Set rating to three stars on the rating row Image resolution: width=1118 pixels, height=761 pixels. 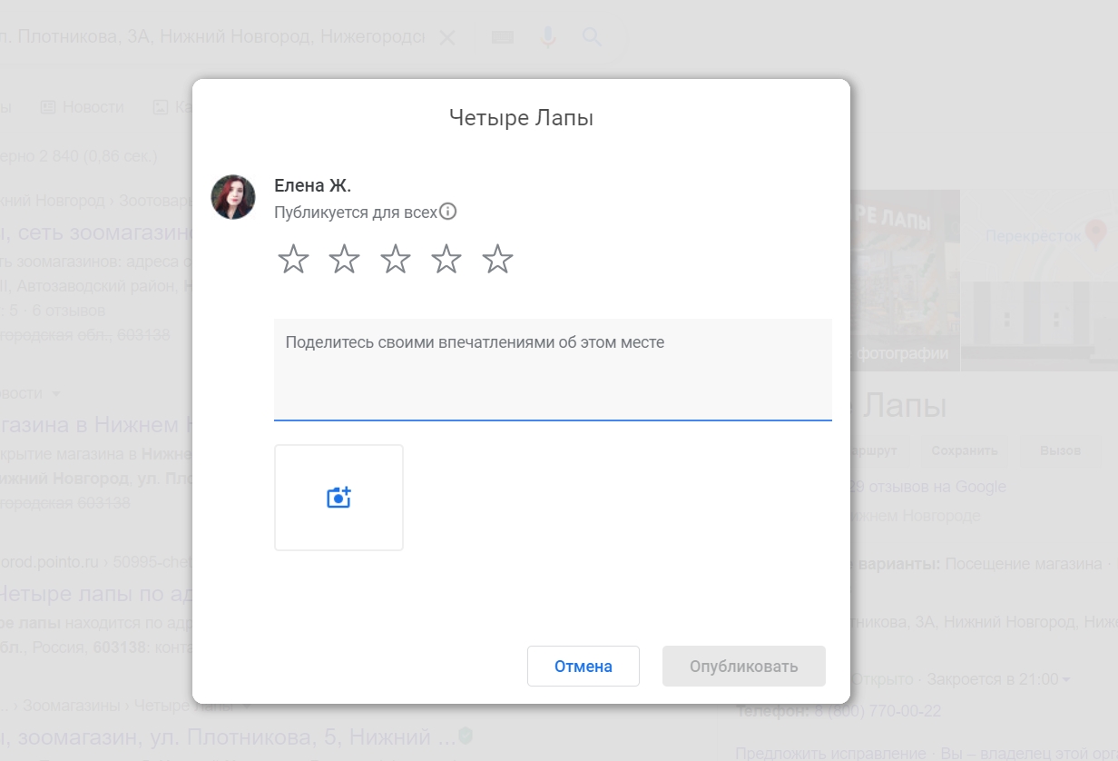pos(395,259)
